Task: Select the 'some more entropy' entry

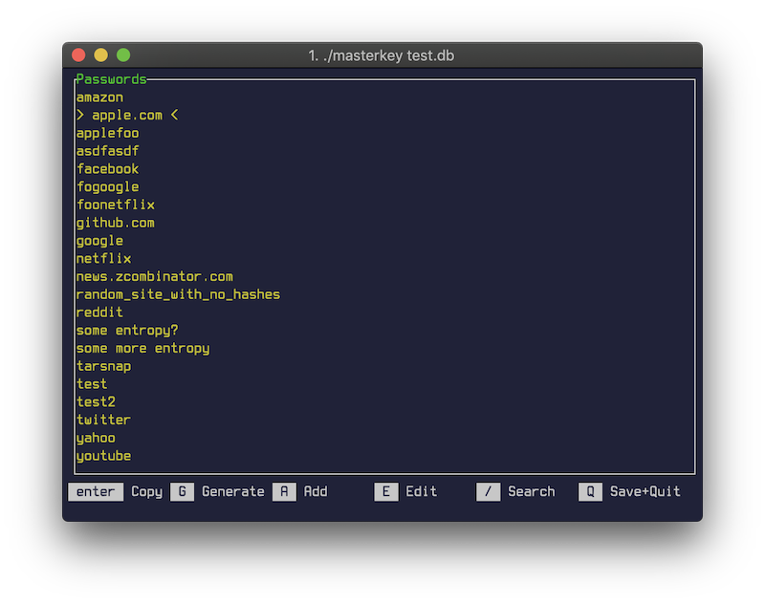Action: point(142,349)
